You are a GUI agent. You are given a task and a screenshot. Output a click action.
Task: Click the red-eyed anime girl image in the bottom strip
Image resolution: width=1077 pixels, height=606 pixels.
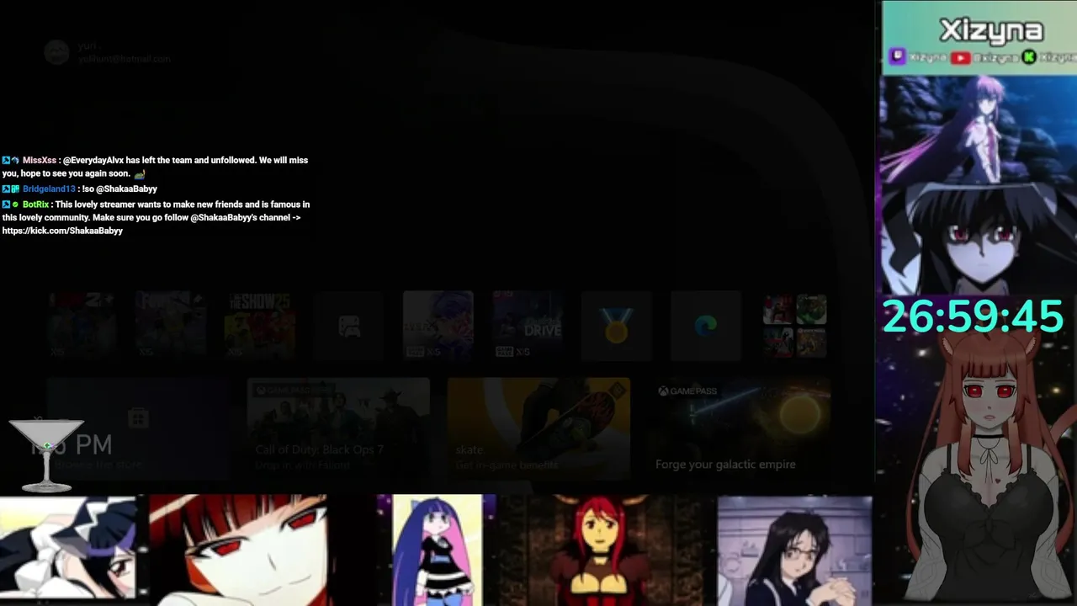point(238,550)
